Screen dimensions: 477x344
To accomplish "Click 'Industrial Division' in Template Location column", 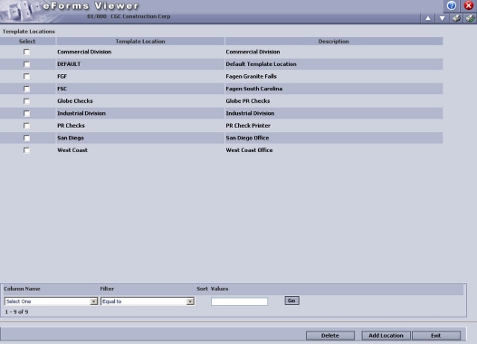I will click(81, 113).
